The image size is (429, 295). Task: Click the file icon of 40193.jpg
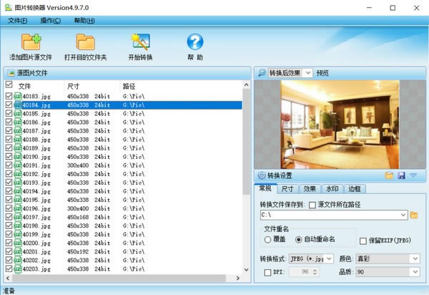18,183
